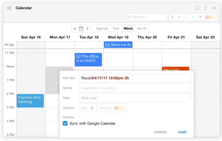Open the Add to item selector

coord(135,88)
